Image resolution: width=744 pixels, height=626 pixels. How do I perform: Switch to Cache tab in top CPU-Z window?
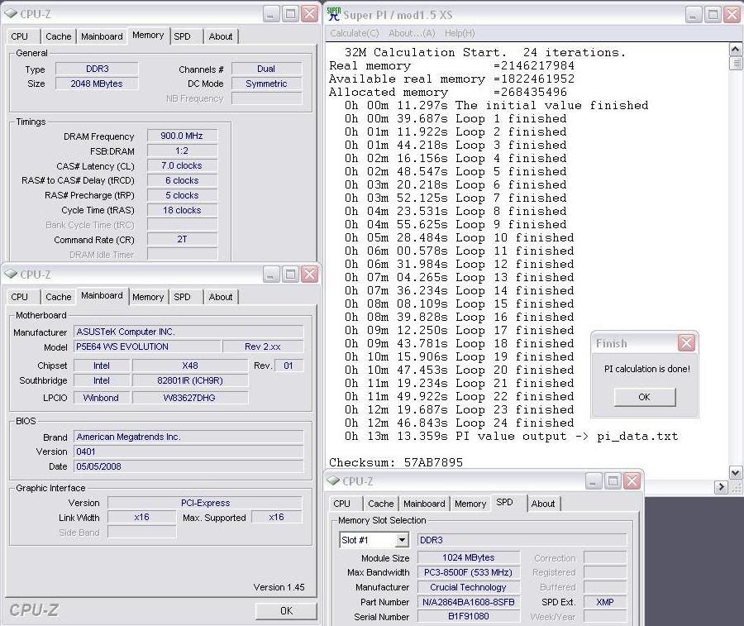59,36
